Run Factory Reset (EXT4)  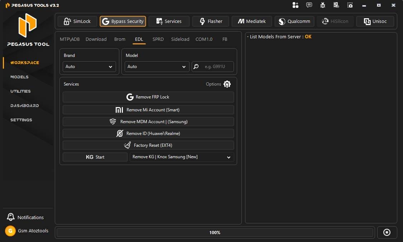click(x=148, y=145)
